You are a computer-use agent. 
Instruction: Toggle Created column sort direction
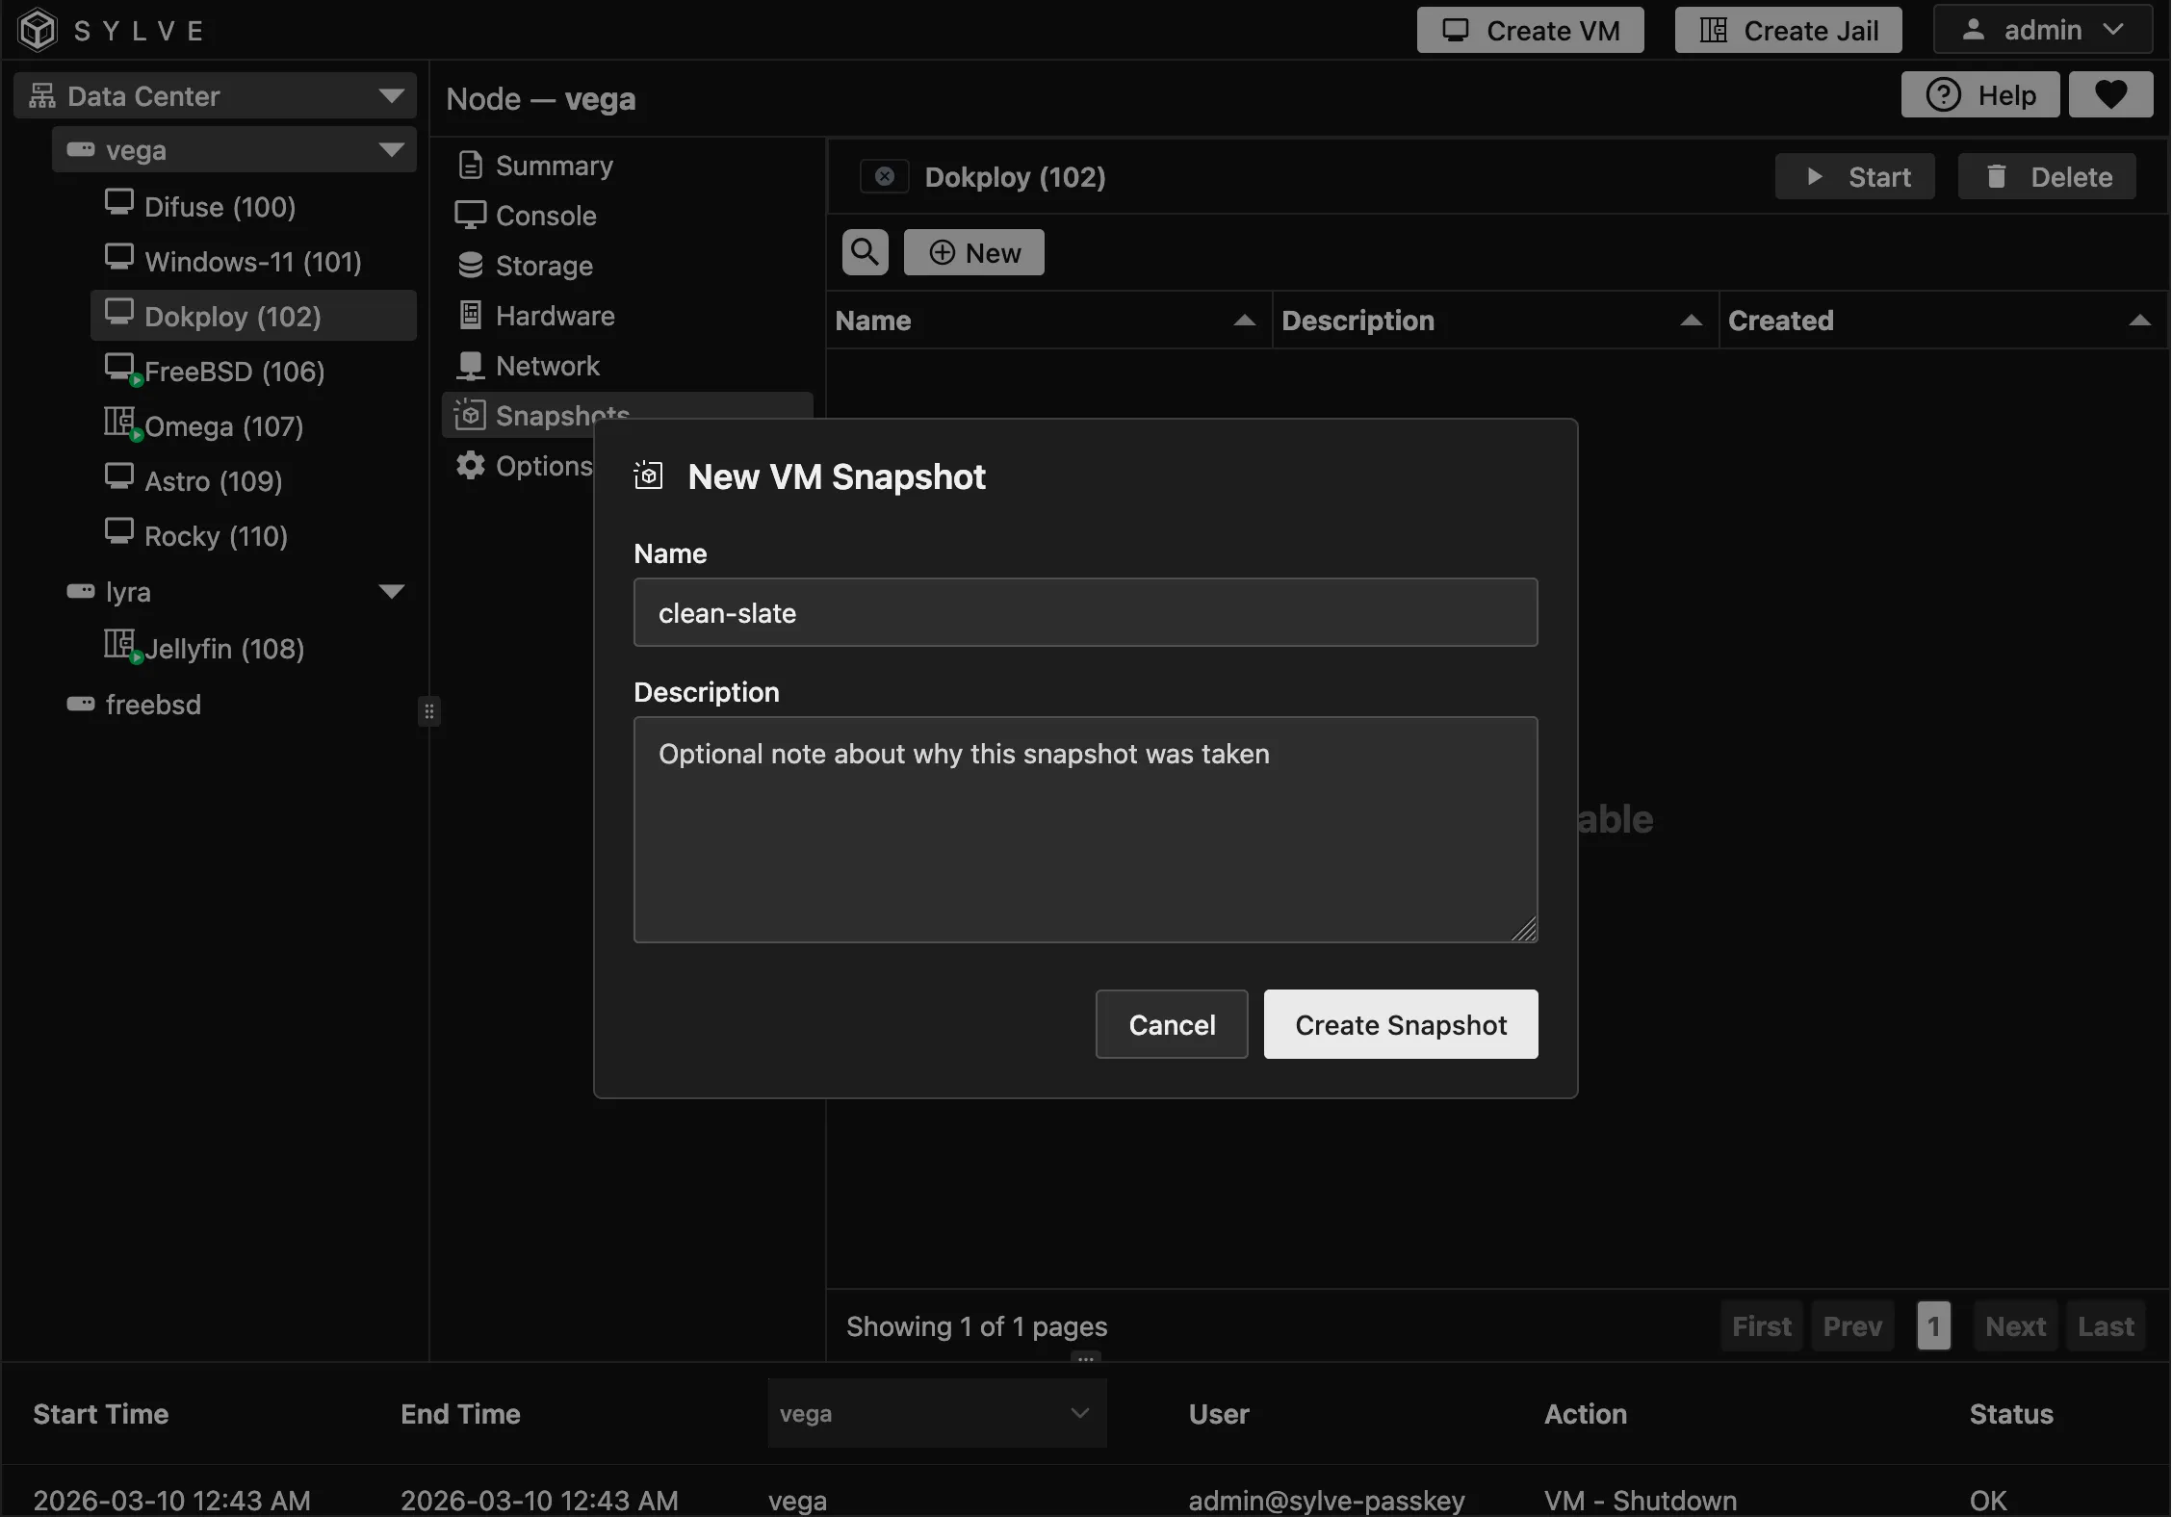pos(2138,321)
